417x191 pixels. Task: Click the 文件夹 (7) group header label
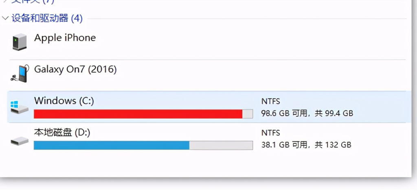33,2
